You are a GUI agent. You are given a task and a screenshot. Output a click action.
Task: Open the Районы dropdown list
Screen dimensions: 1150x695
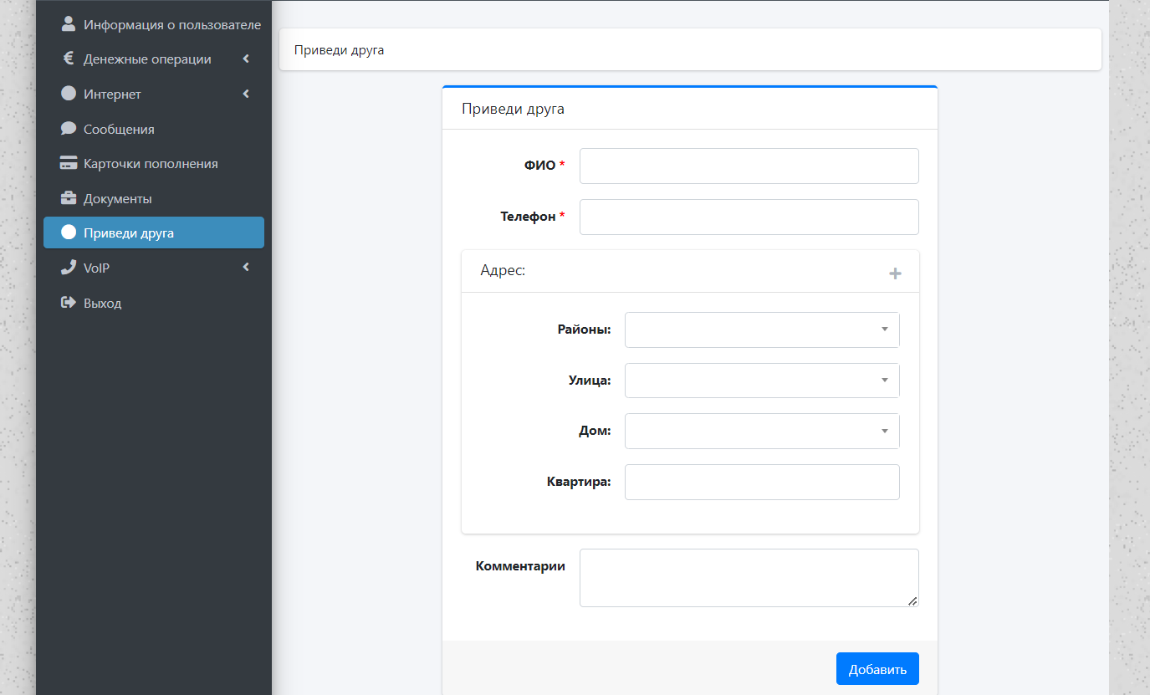(761, 330)
